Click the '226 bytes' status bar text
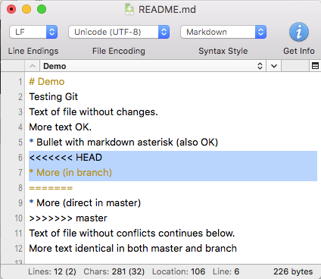This screenshot has width=321, height=279. (293, 271)
